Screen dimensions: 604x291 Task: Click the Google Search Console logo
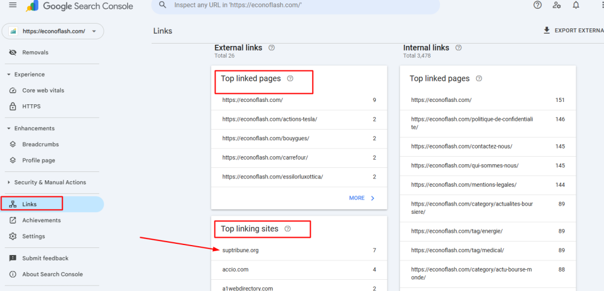(80, 6)
